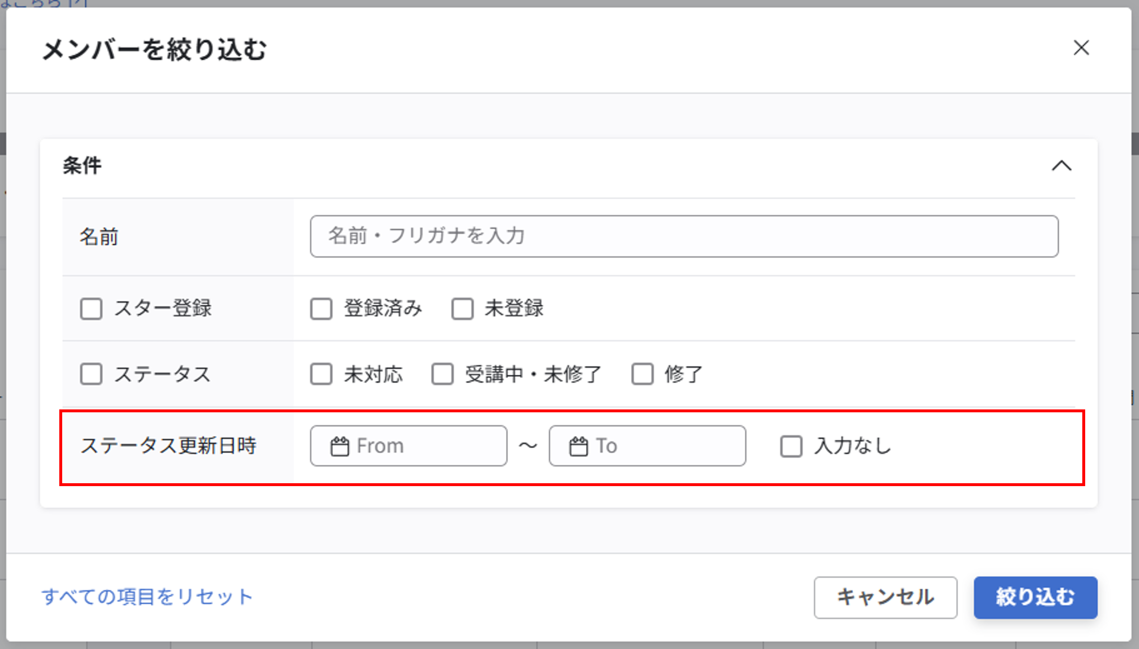Click すべての項目をリセット link

click(147, 597)
